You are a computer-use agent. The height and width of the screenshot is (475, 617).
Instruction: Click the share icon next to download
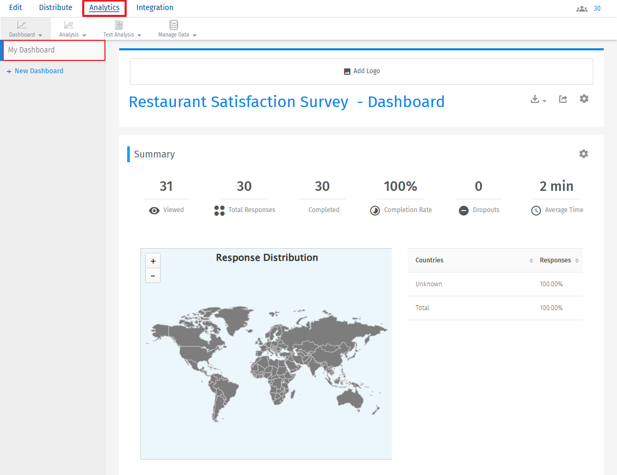pyautogui.click(x=562, y=99)
